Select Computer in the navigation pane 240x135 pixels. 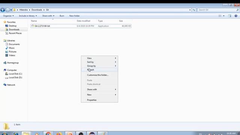pos(12,70)
